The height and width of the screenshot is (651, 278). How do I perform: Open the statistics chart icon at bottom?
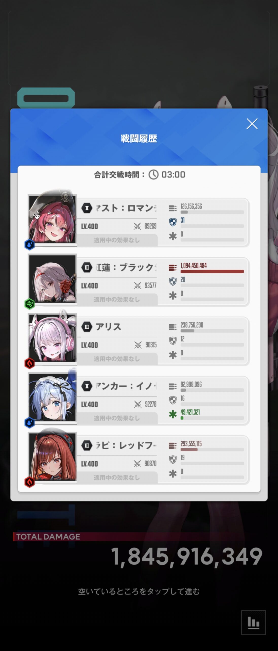(x=253, y=622)
